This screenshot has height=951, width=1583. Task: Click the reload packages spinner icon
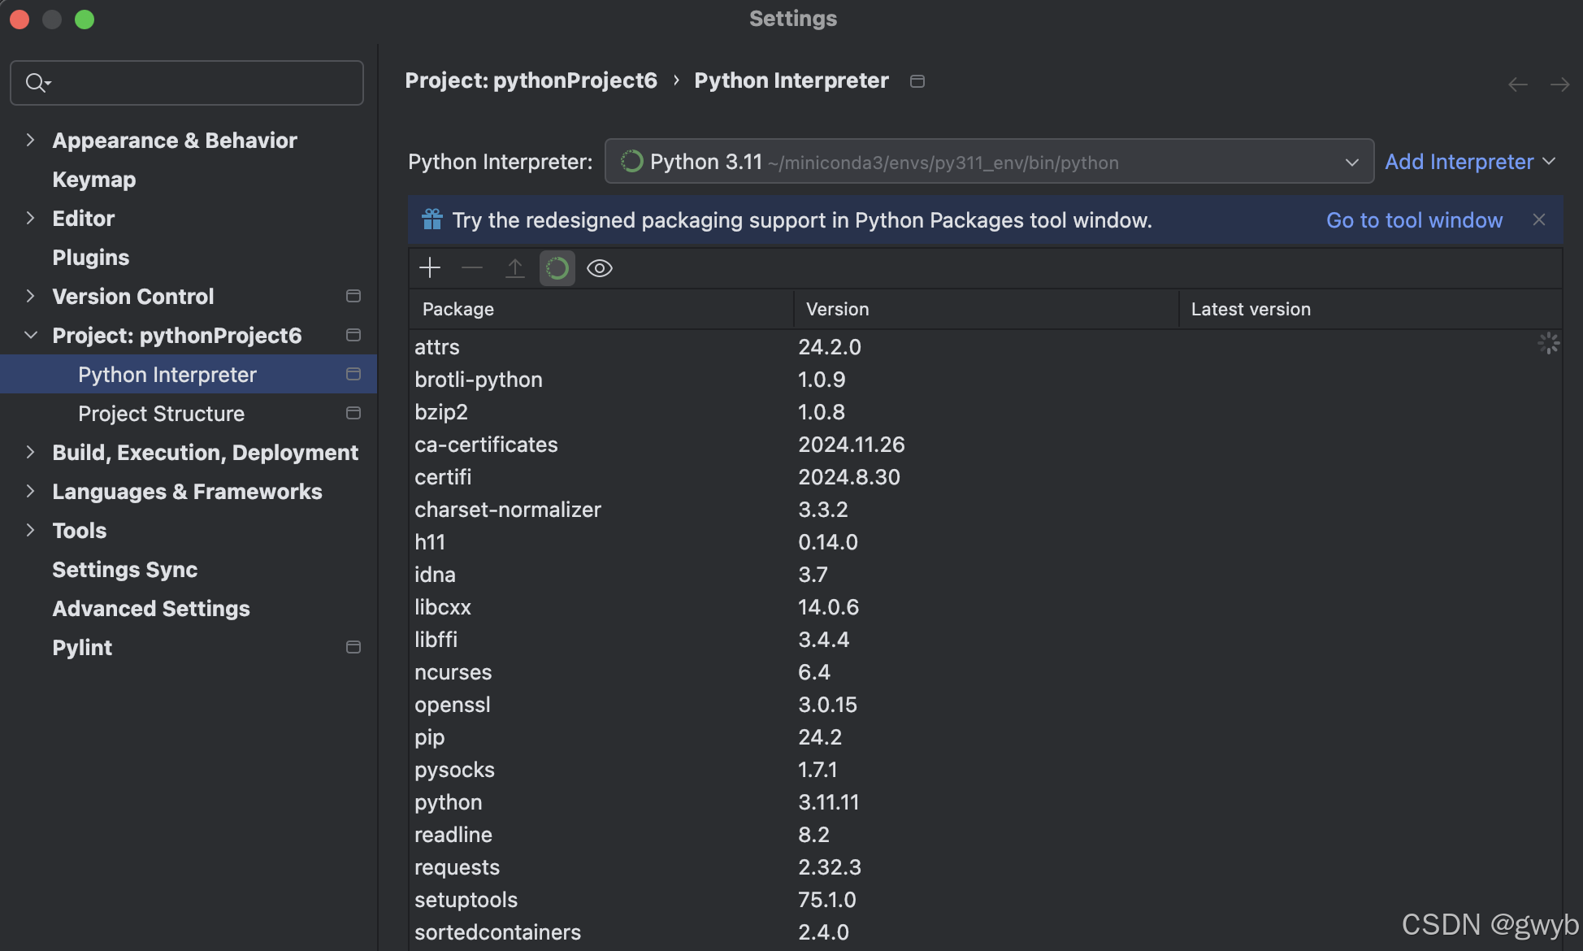(x=557, y=268)
